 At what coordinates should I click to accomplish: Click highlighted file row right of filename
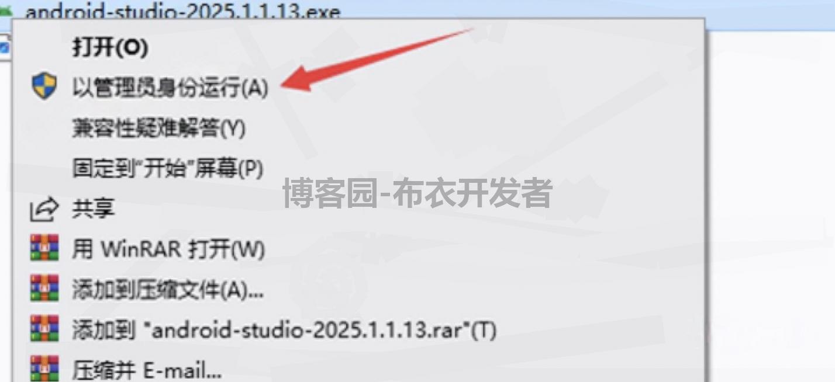pyautogui.click(x=585, y=11)
